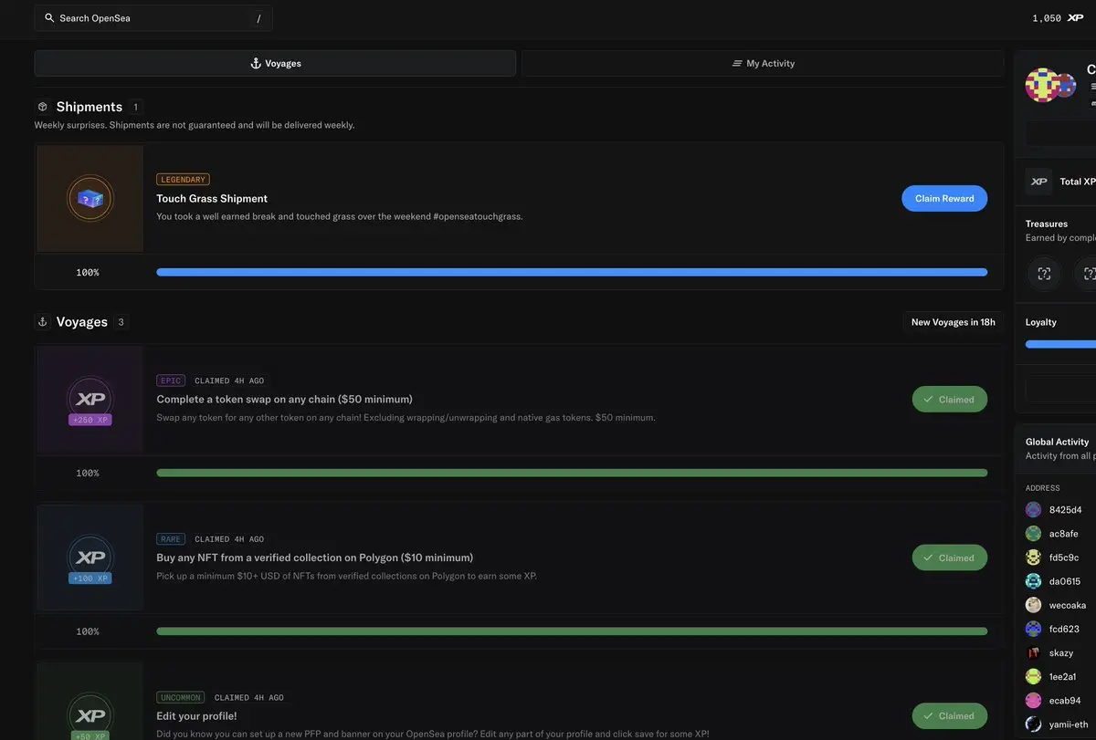This screenshot has height=740, width=1096.
Task: Select the first Treasures slot icon
Action: tap(1044, 273)
